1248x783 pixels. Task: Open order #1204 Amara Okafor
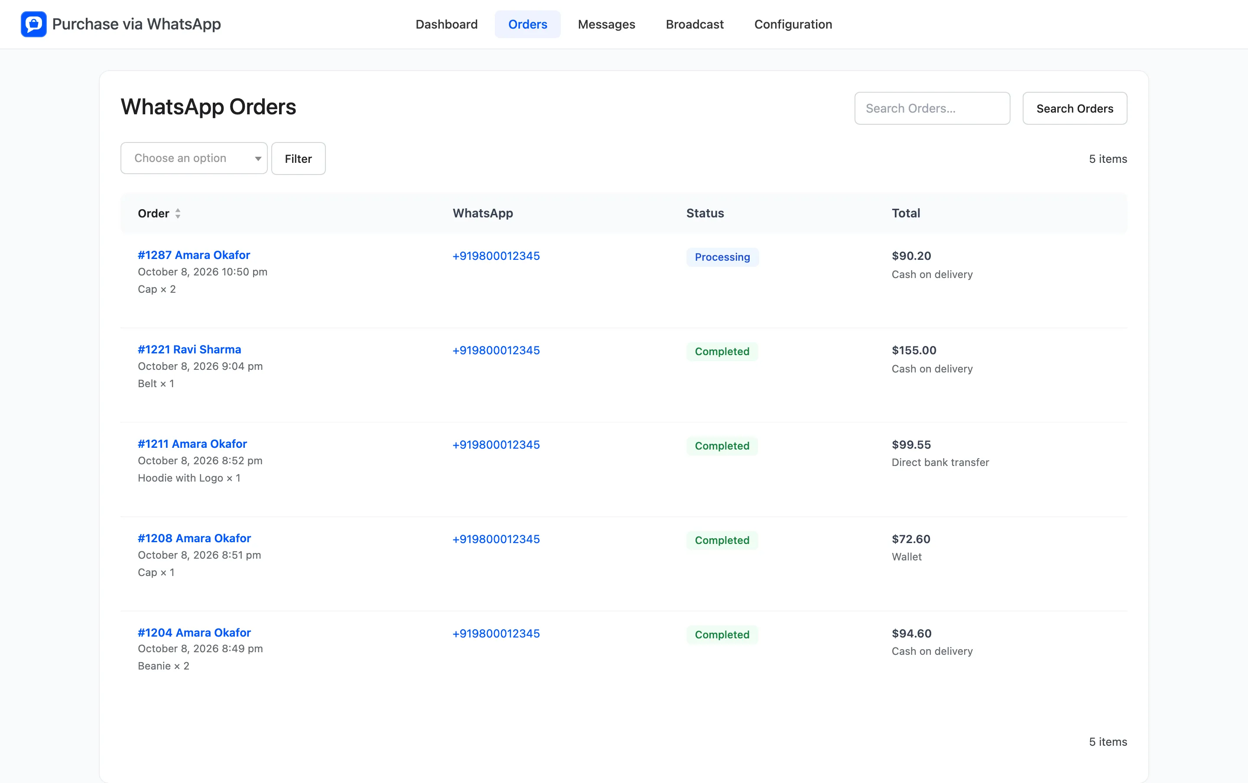coord(194,633)
